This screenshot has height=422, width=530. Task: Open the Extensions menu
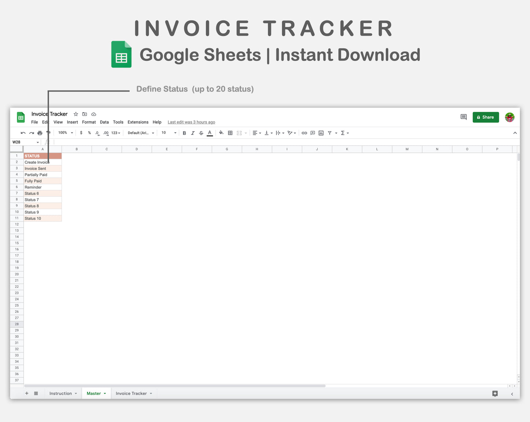pyautogui.click(x=138, y=122)
